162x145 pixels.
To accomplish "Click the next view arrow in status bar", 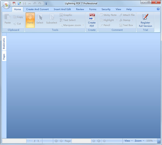I will (x=39, y=141).
